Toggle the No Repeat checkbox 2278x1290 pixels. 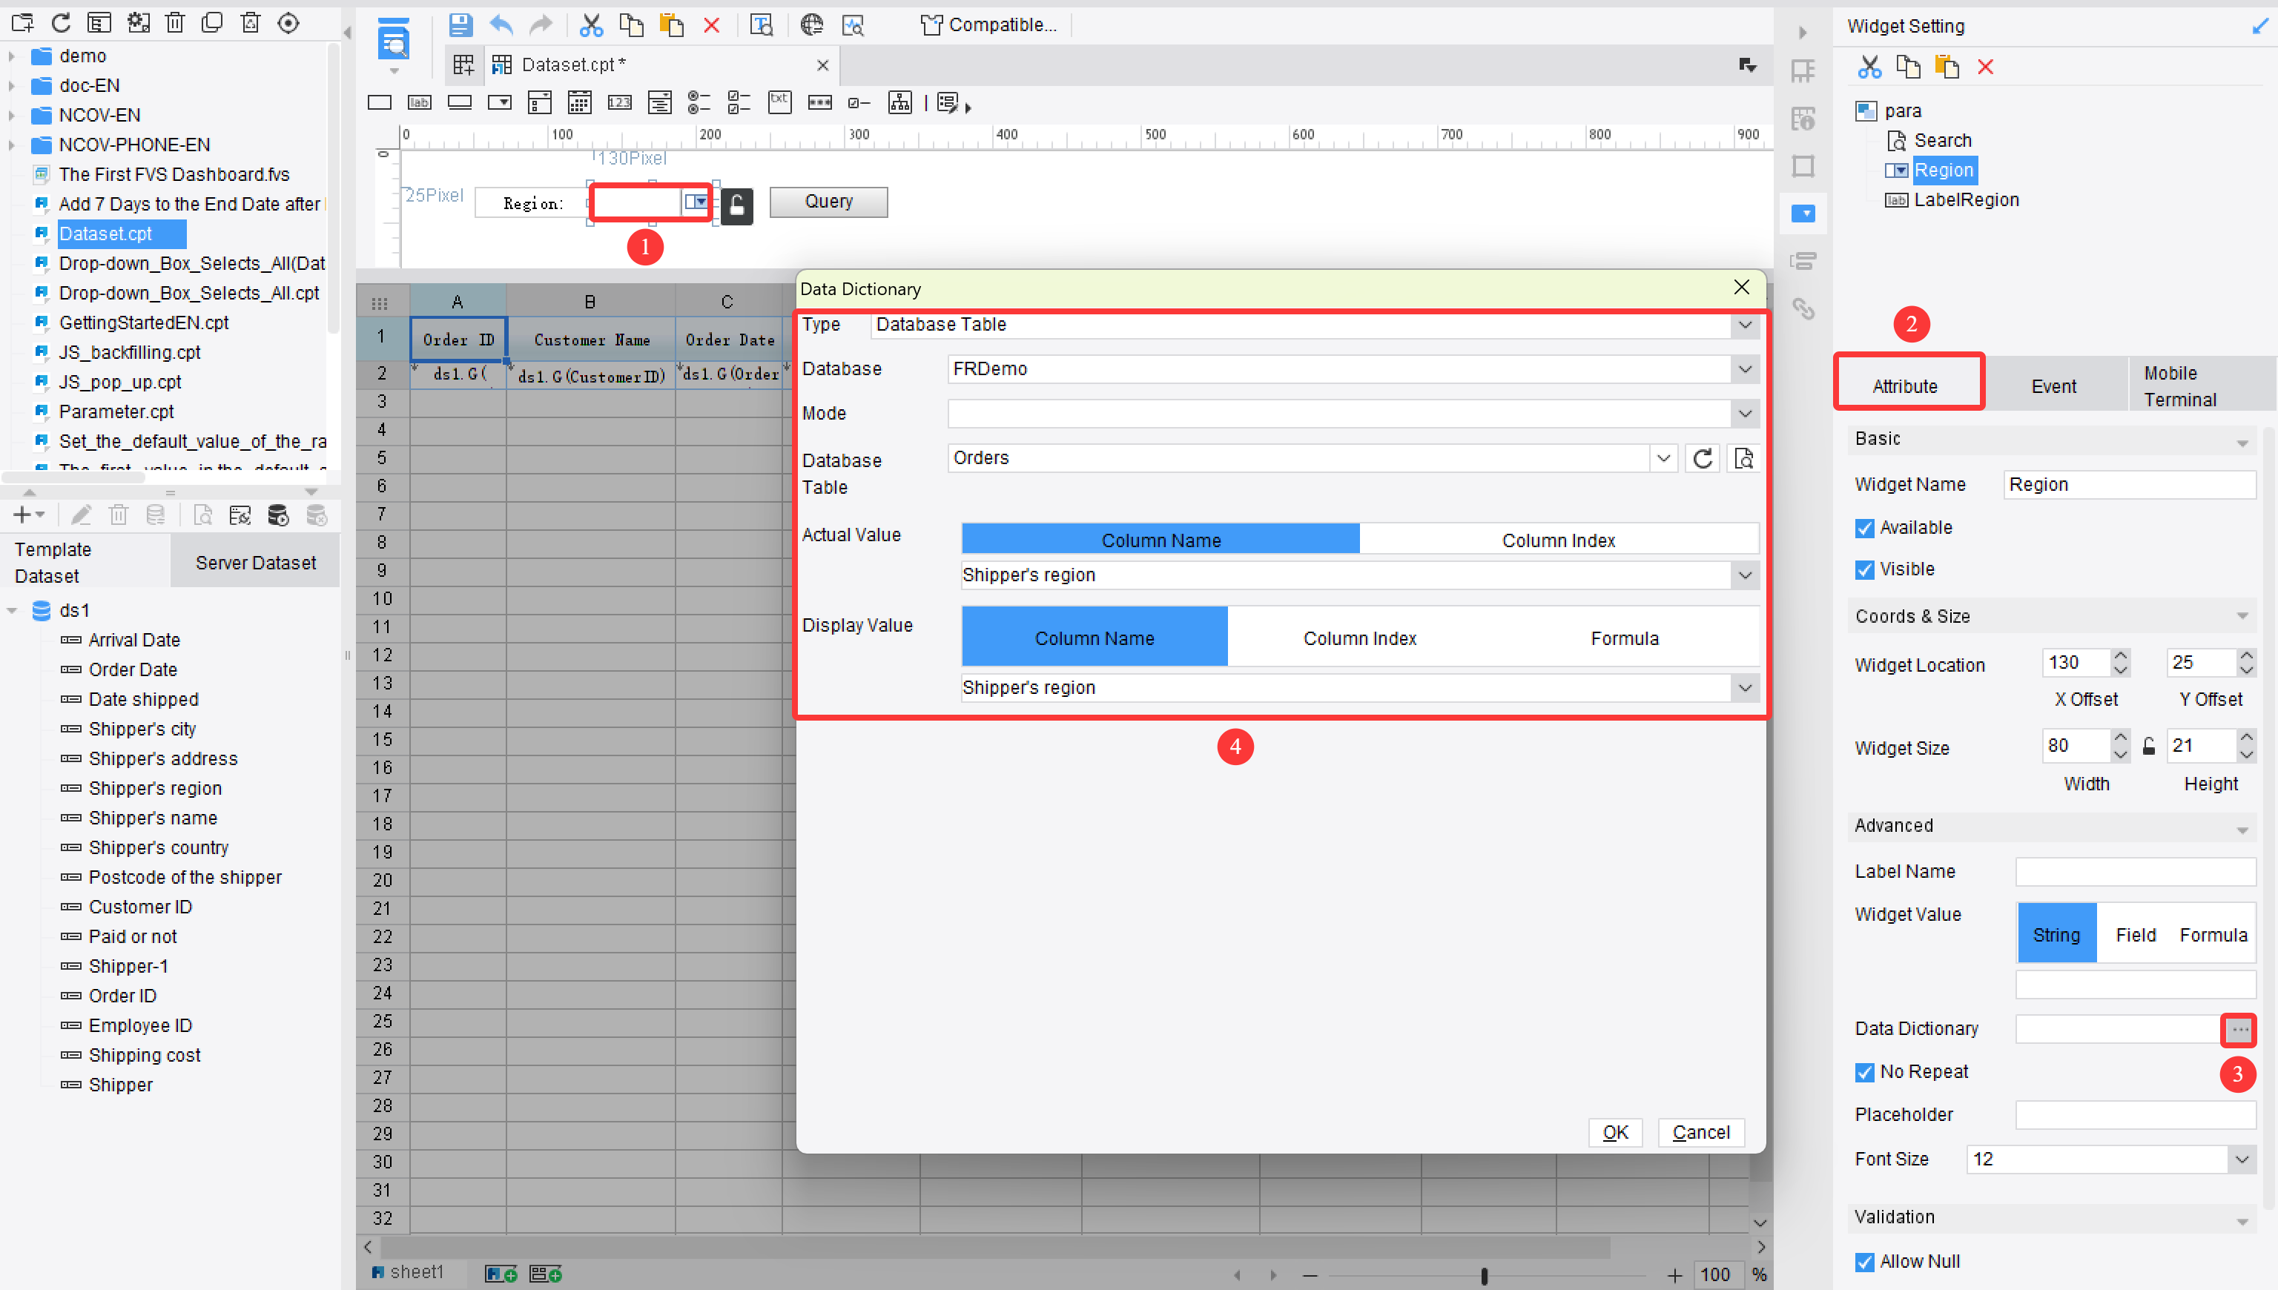click(1864, 1073)
